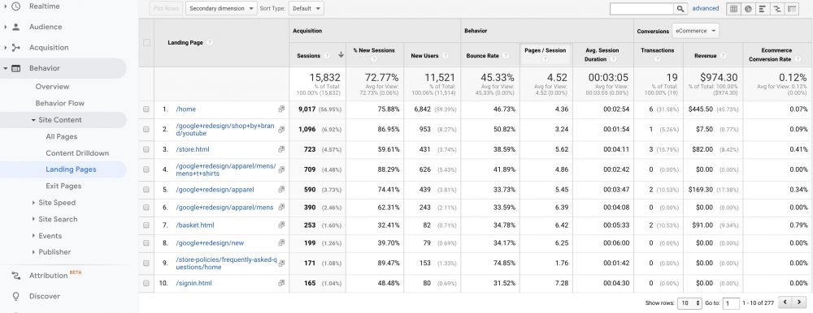813x313 pixels.
Task: Click the advanced filter link
Action: pos(705,8)
